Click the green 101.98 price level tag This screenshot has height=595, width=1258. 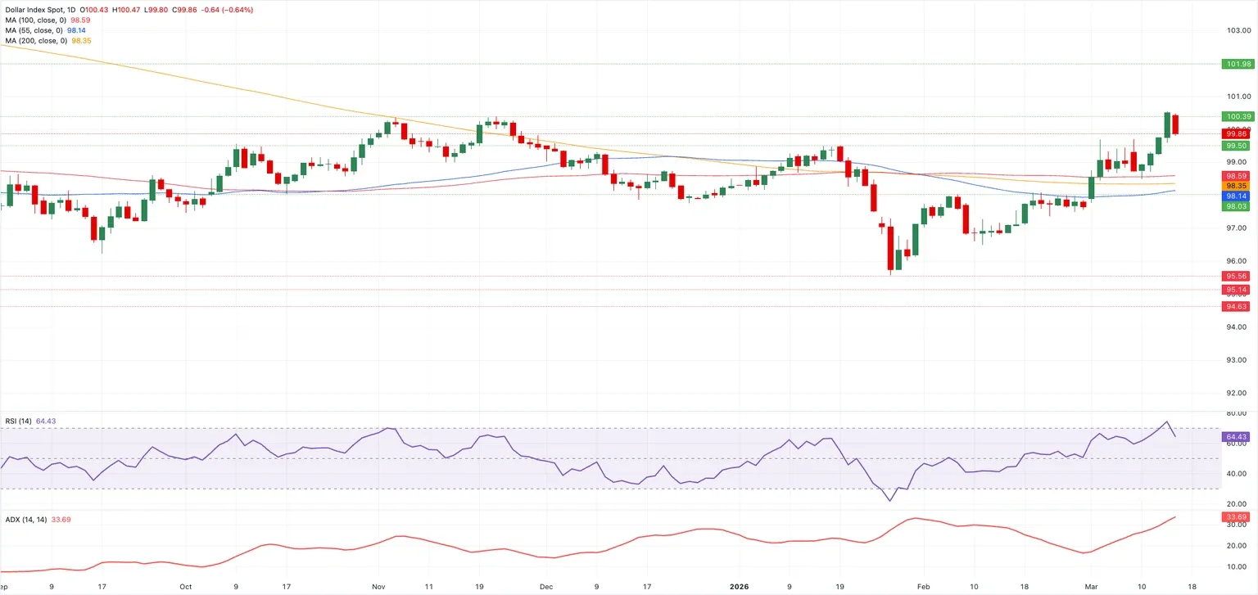1237,64
